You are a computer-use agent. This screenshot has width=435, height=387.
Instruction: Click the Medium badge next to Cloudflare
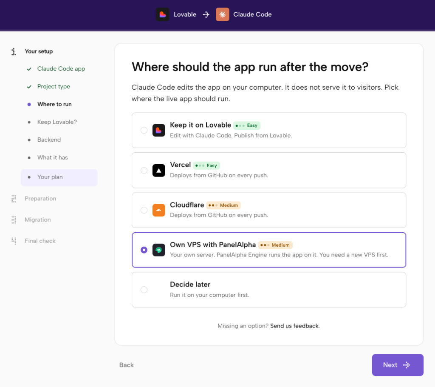(223, 205)
